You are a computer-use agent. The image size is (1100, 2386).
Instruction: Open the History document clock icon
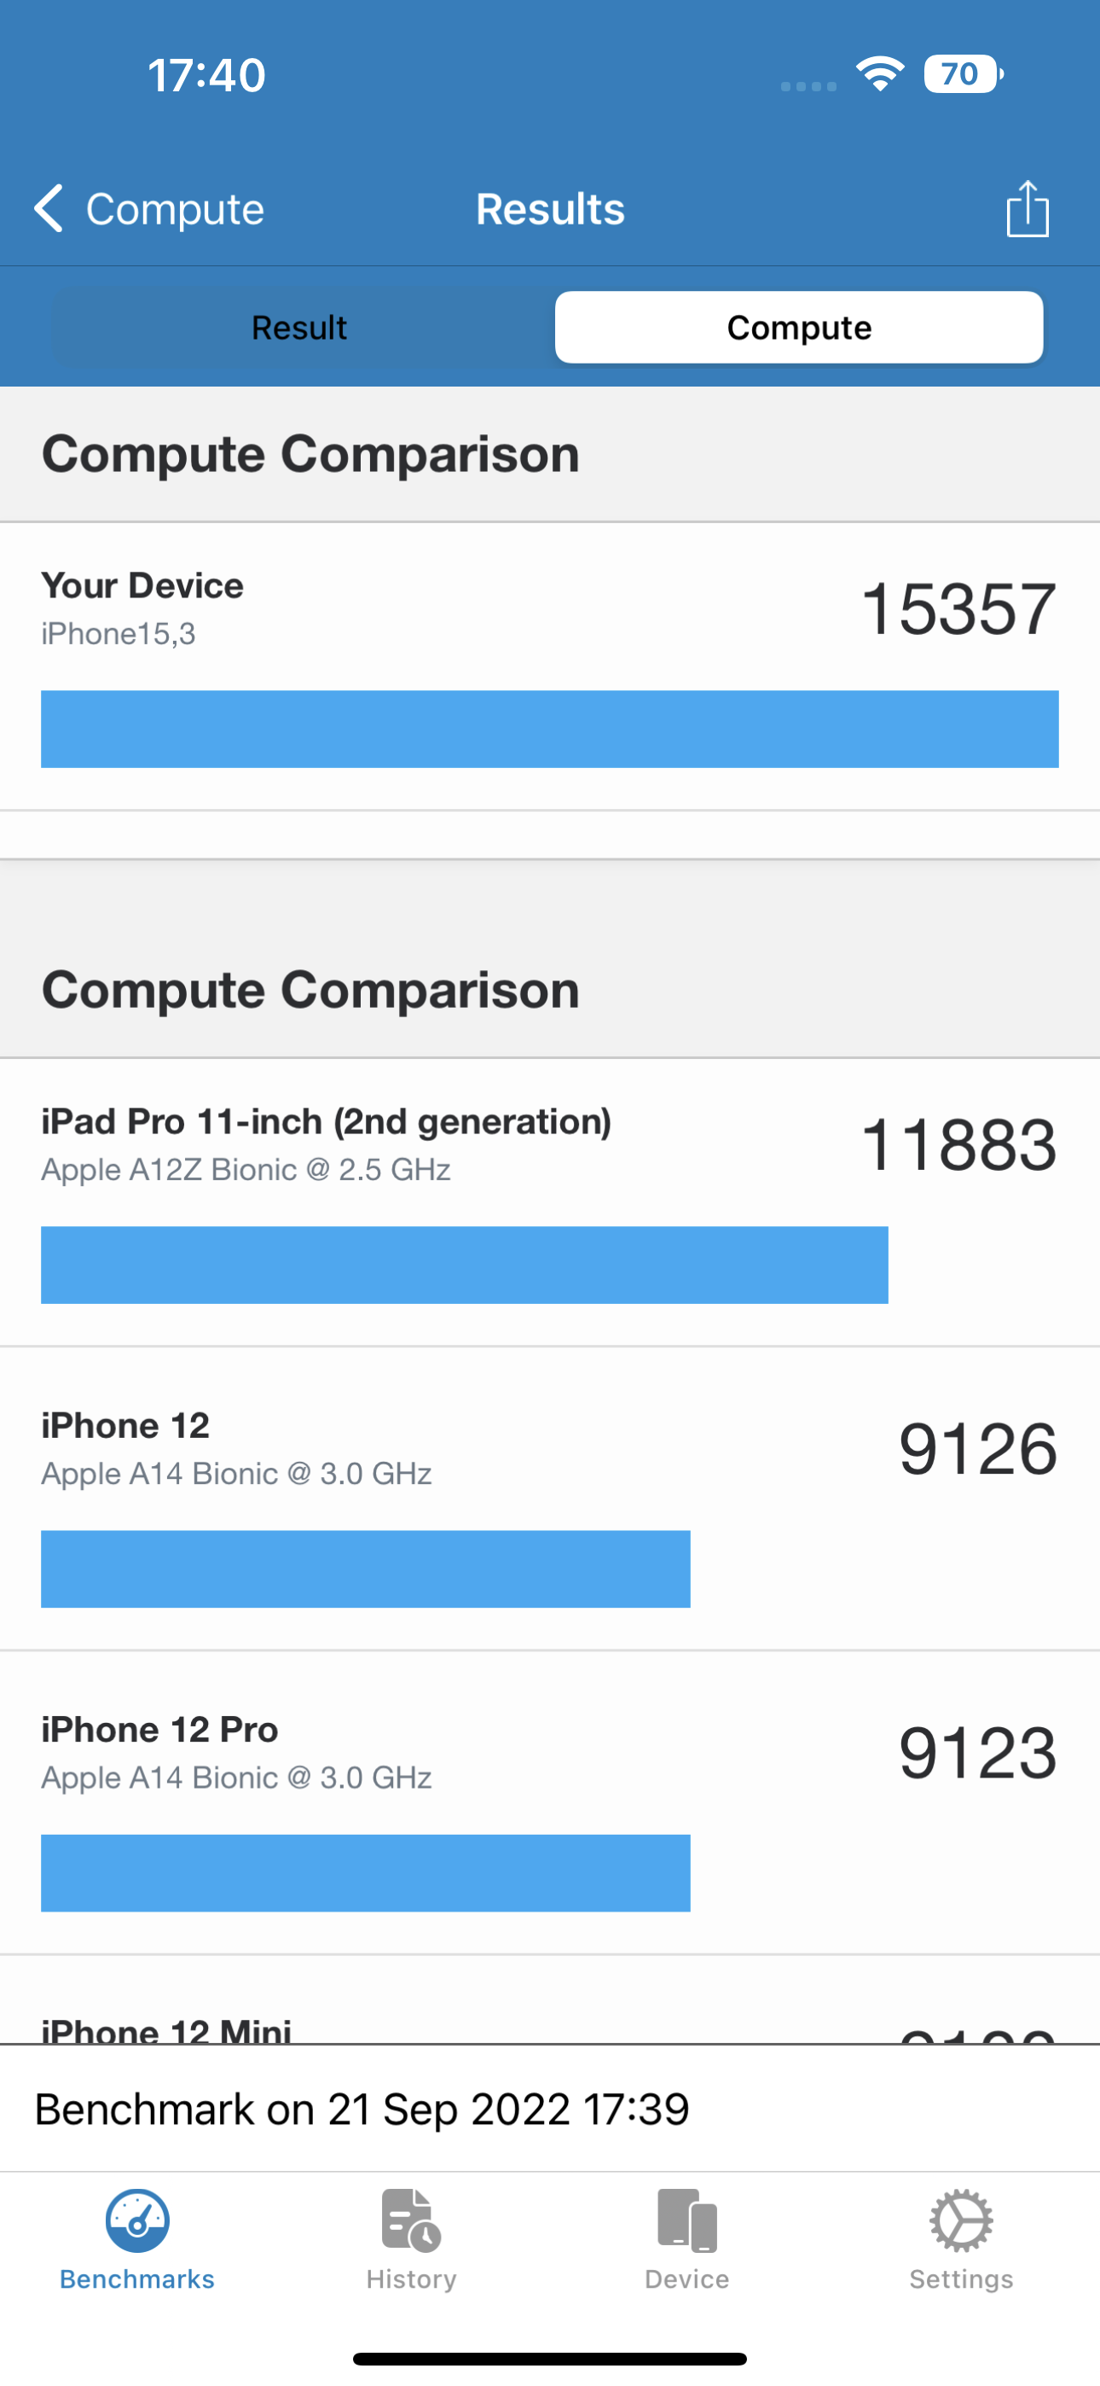tap(411, 2220)
